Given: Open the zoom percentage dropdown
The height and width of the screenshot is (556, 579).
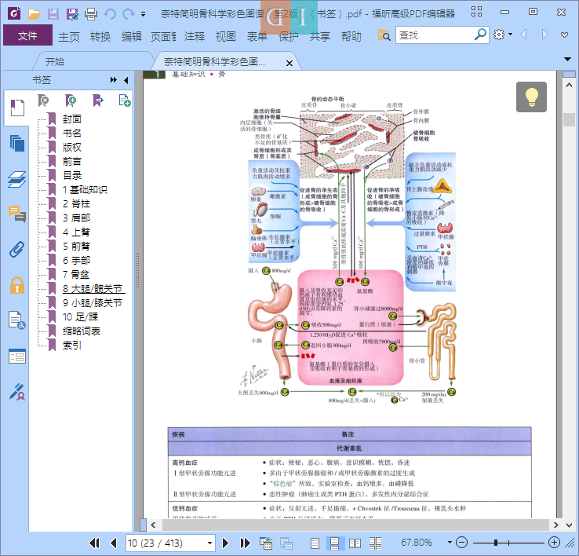Looking at the screenshot, I should tap(450, 543).
